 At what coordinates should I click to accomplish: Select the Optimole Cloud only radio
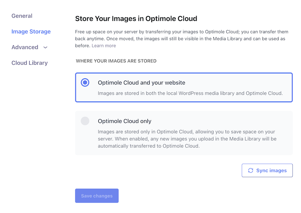tap(85, 121)
